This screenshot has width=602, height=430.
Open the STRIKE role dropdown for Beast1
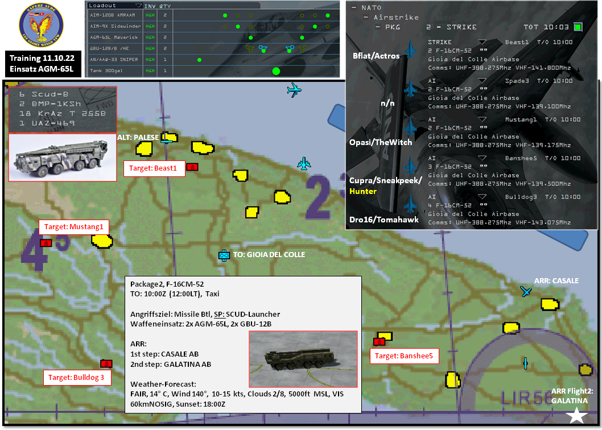(482, 42)
